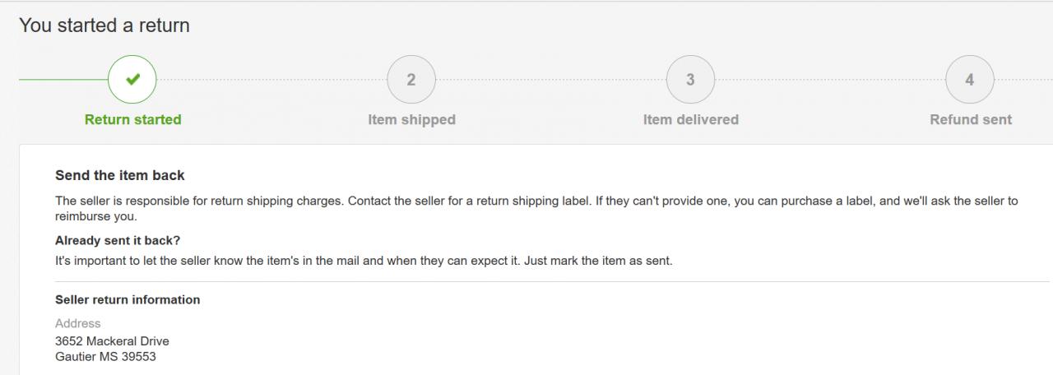1053x375 pixels.
Task: Click the gray "Address" label
Action: 78,323
